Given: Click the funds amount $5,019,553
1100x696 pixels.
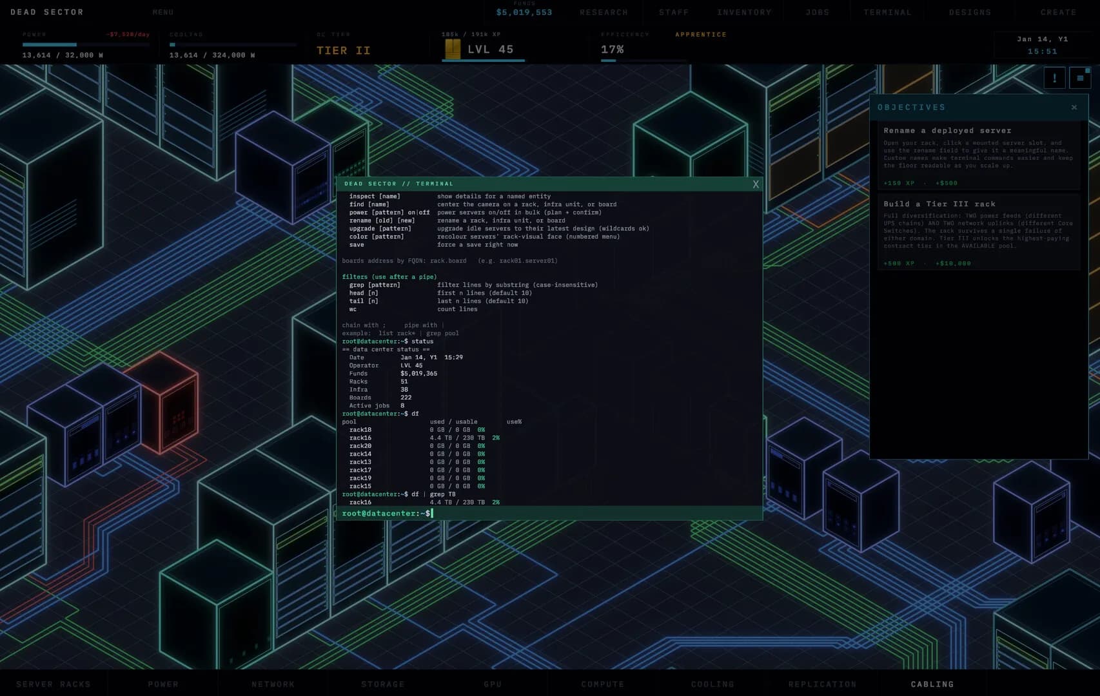Looking at the screenshot, I should 524,12.
